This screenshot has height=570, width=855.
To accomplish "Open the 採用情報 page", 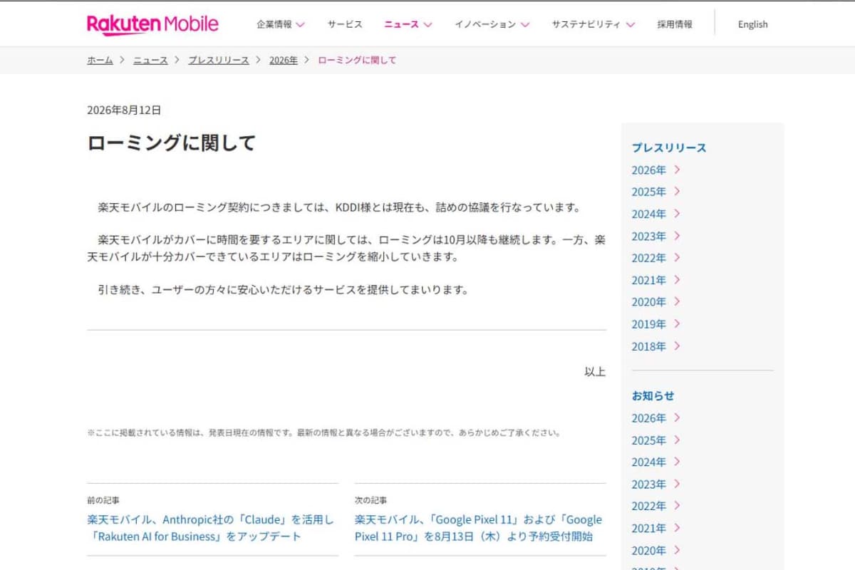I will pyautogui.click(x=675, y=24).
